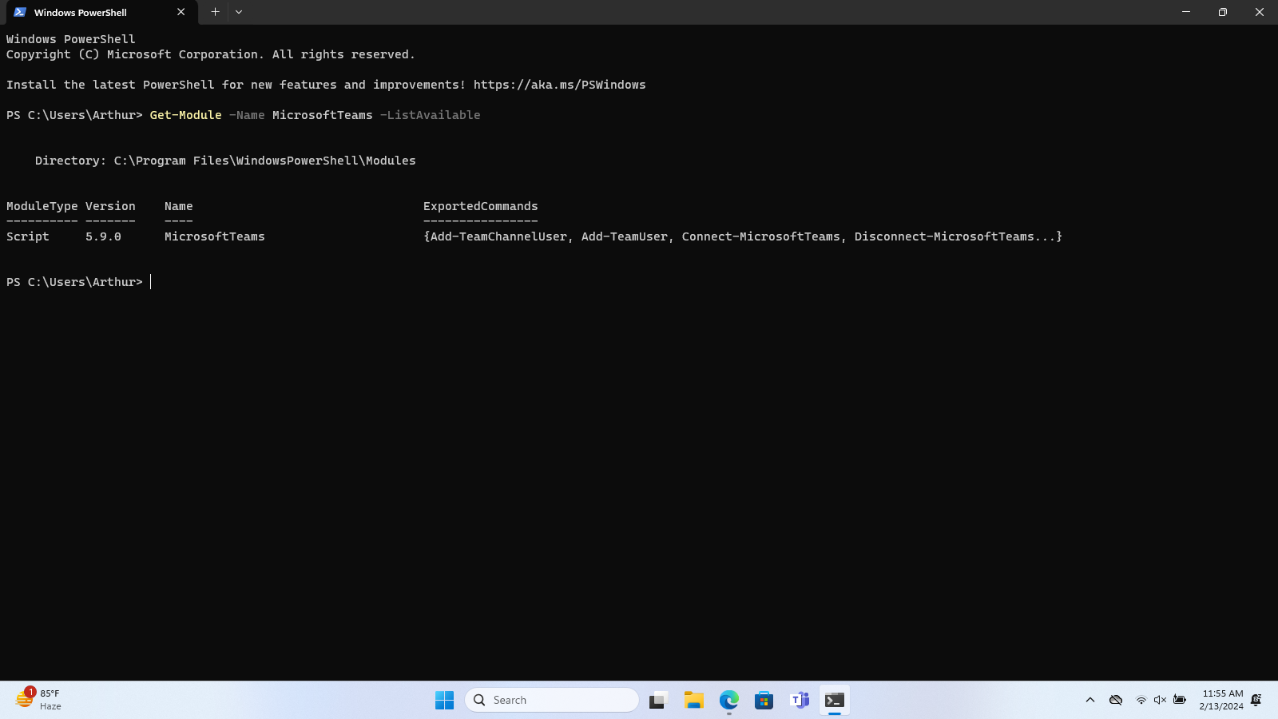The height and width of the screenshot is (719, 1278).
Task: Click the battery status tray icon
Action: coord(1180,700)
